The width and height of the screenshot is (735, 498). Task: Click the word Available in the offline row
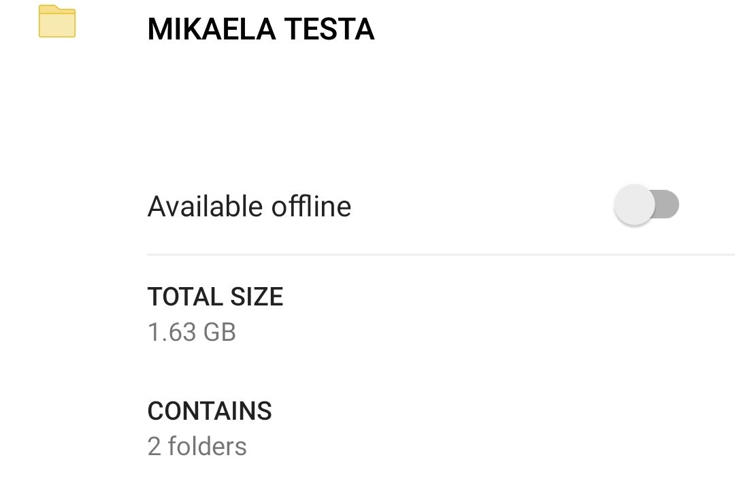click(202, 206)
